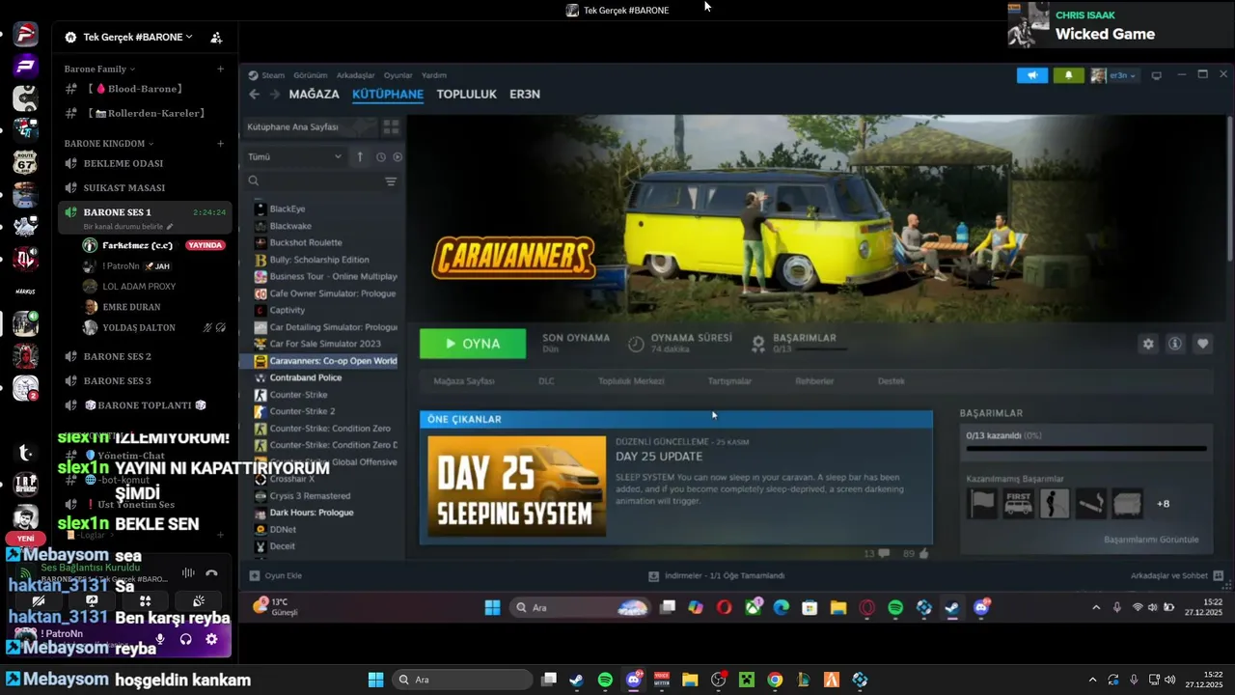Select Contraband Police in library list

pos(305,377)
